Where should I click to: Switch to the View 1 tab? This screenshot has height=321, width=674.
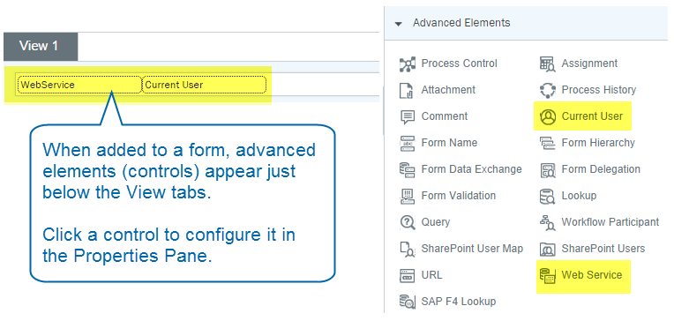tap(41, 47)
